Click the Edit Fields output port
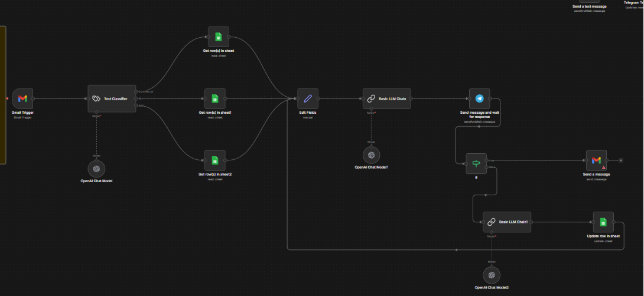Screen dimensions: 644x296 coord(318,98)
